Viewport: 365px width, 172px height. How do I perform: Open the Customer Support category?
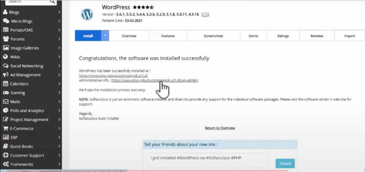click(31, 155)
